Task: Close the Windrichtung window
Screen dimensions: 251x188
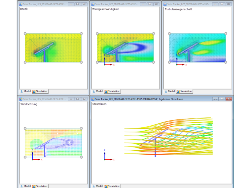Action: (84, 99)
